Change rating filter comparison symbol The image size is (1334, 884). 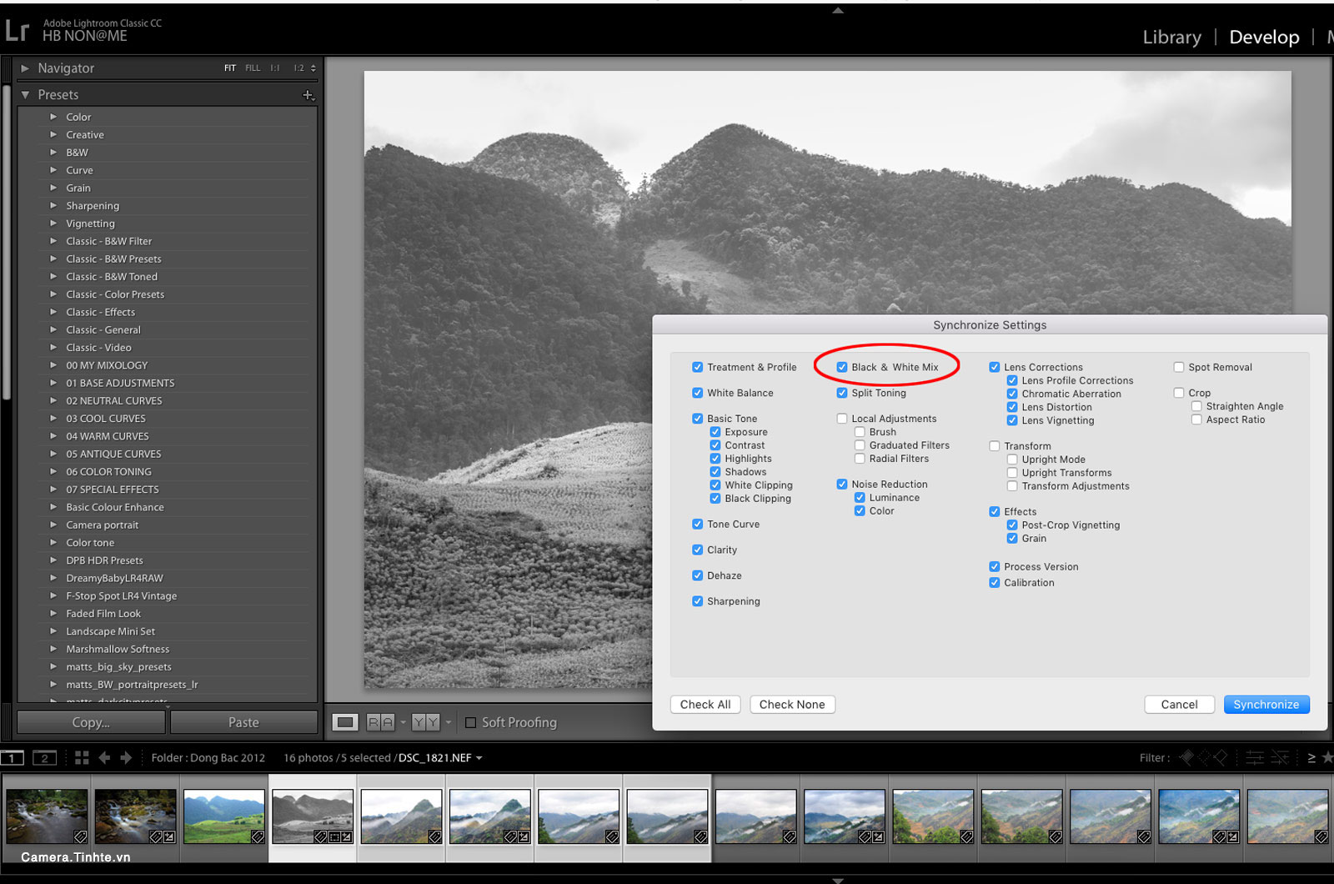[1311, 757]
